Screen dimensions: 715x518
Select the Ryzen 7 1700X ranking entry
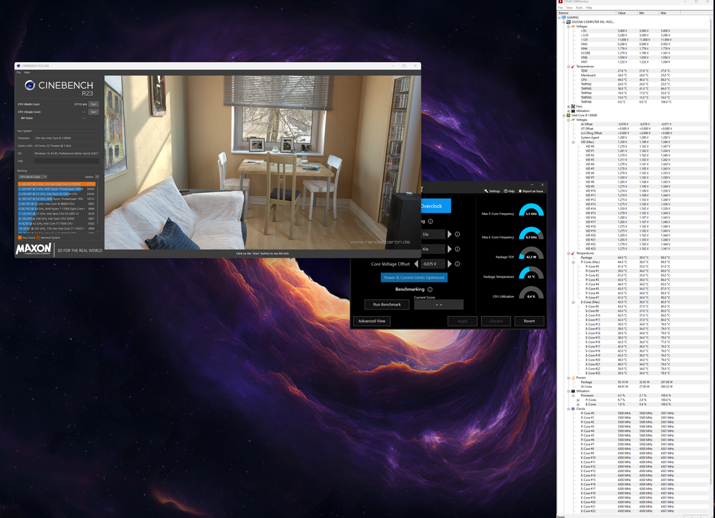click(x=56, y=208)
